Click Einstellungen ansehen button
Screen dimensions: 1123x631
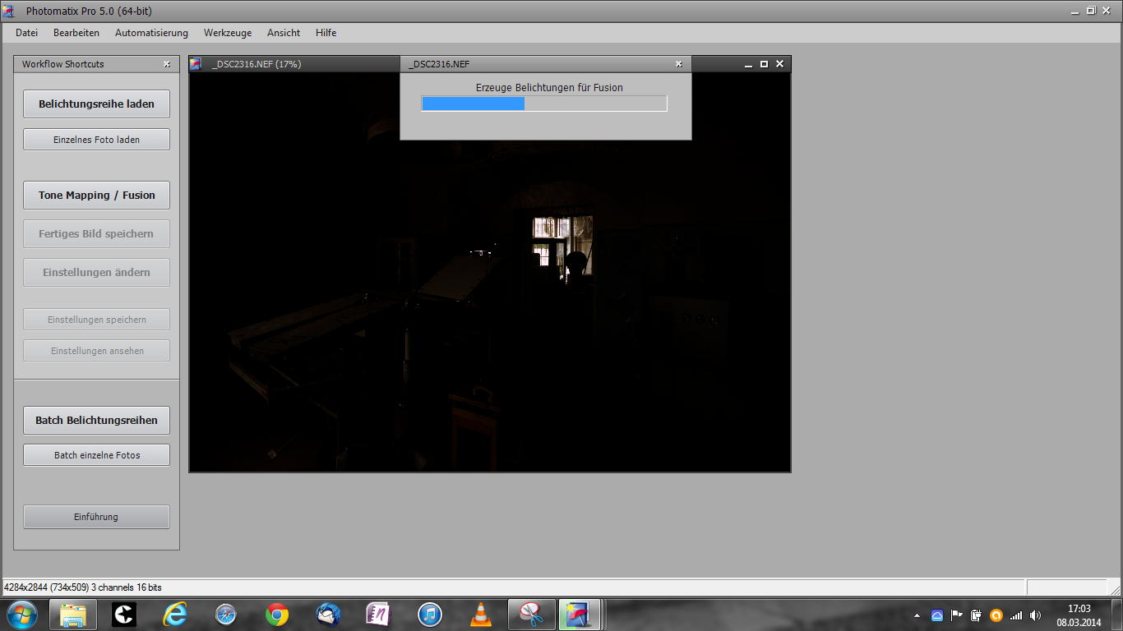[96, 351]
